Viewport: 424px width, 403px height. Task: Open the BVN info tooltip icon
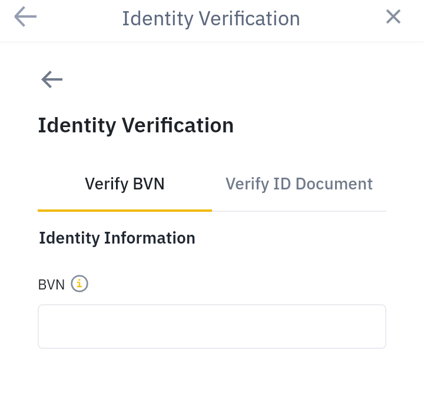79,284
